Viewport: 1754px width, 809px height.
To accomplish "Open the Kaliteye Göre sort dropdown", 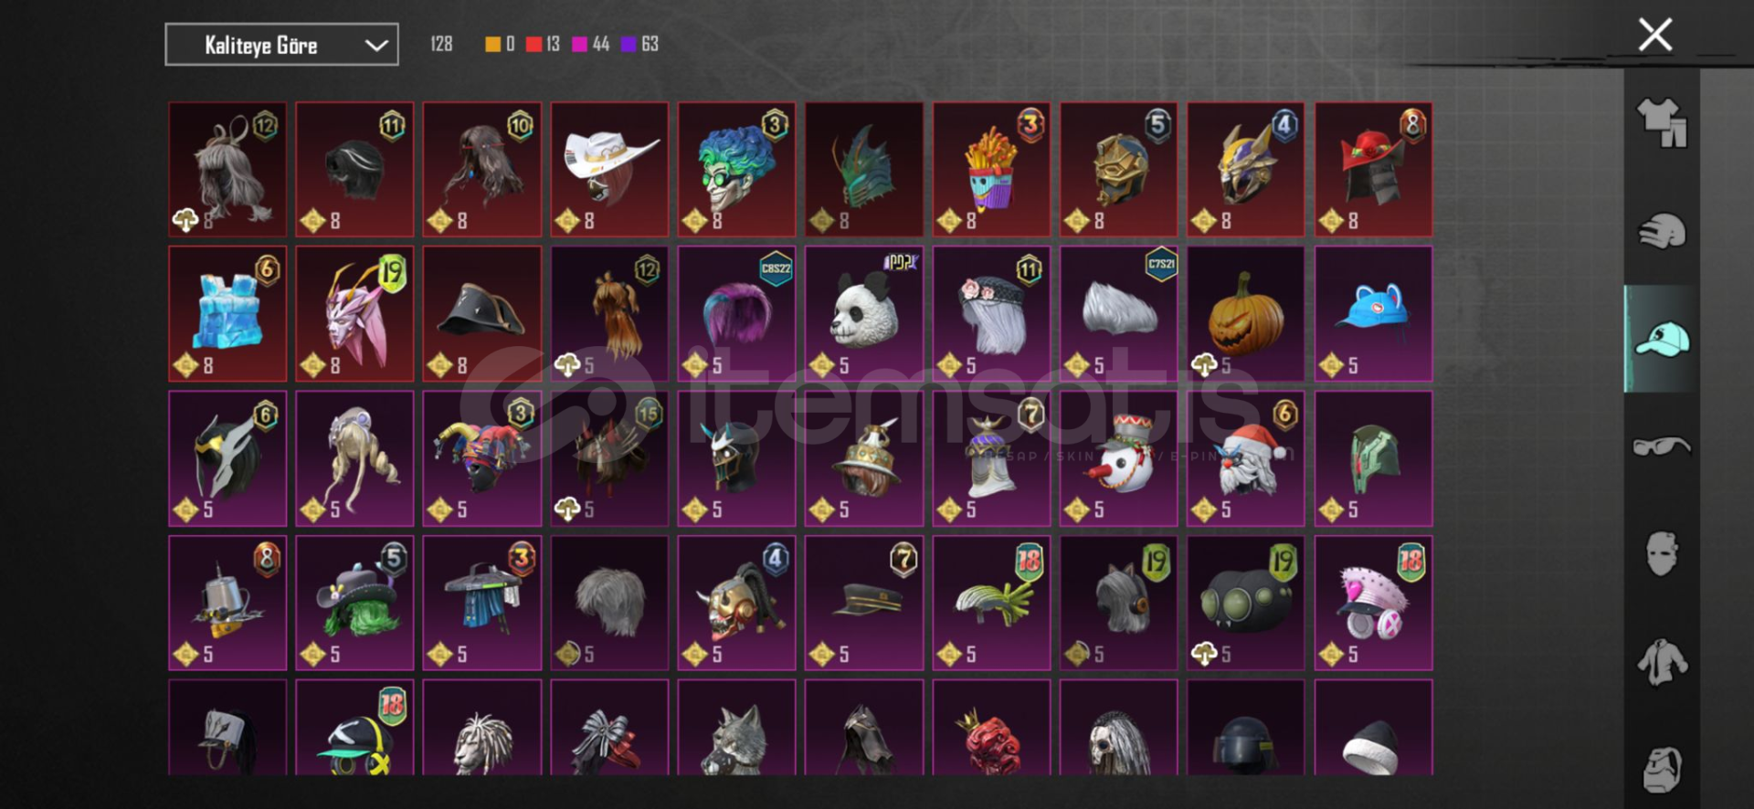I will [281, 45].
